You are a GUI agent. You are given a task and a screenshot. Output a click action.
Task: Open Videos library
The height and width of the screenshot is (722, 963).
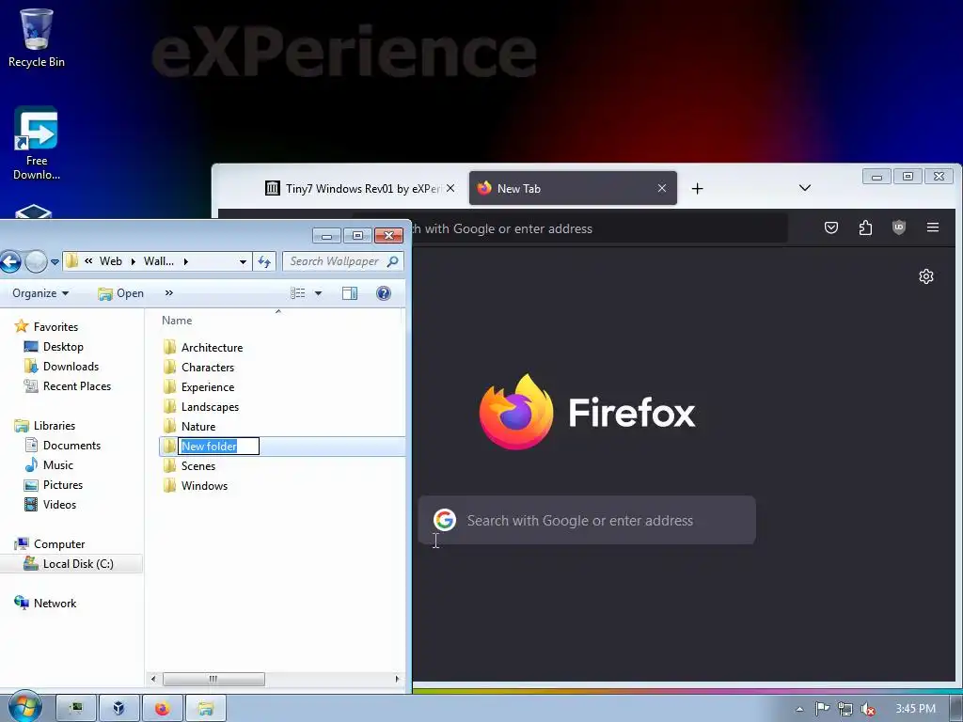pos(59,505)
